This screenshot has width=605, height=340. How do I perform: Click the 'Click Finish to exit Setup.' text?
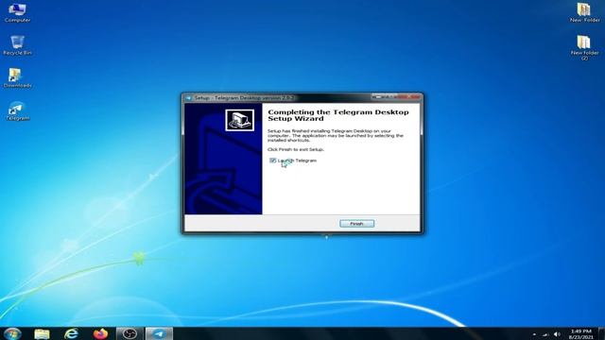[x=296, y=149]
